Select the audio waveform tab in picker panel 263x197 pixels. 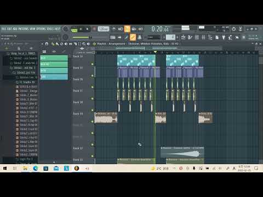54,51
